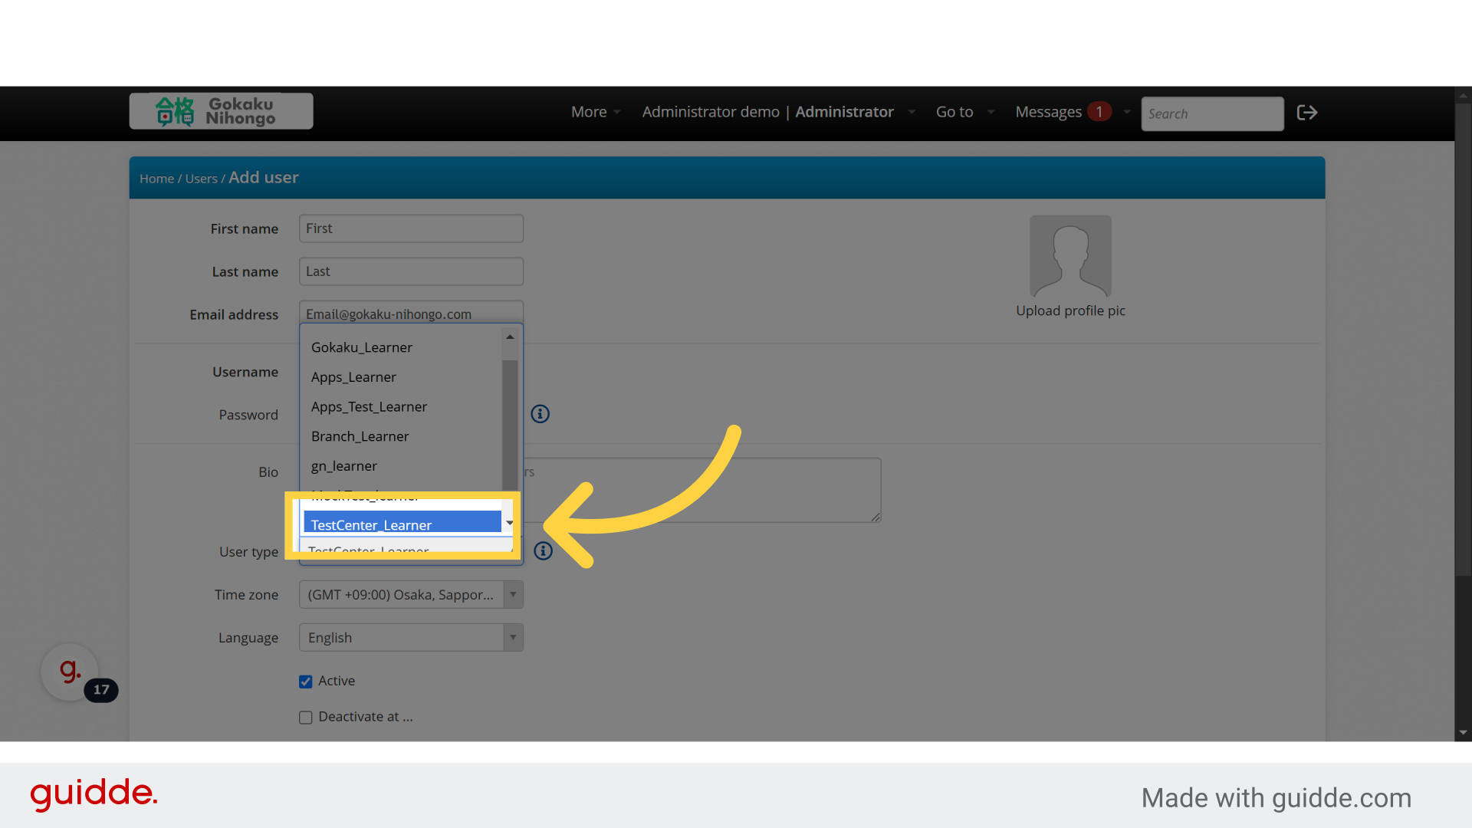Go to the Users breadcrumb link
This screenshot has width=1472, height=828.
pyautogui.click(x=201, y=179)
